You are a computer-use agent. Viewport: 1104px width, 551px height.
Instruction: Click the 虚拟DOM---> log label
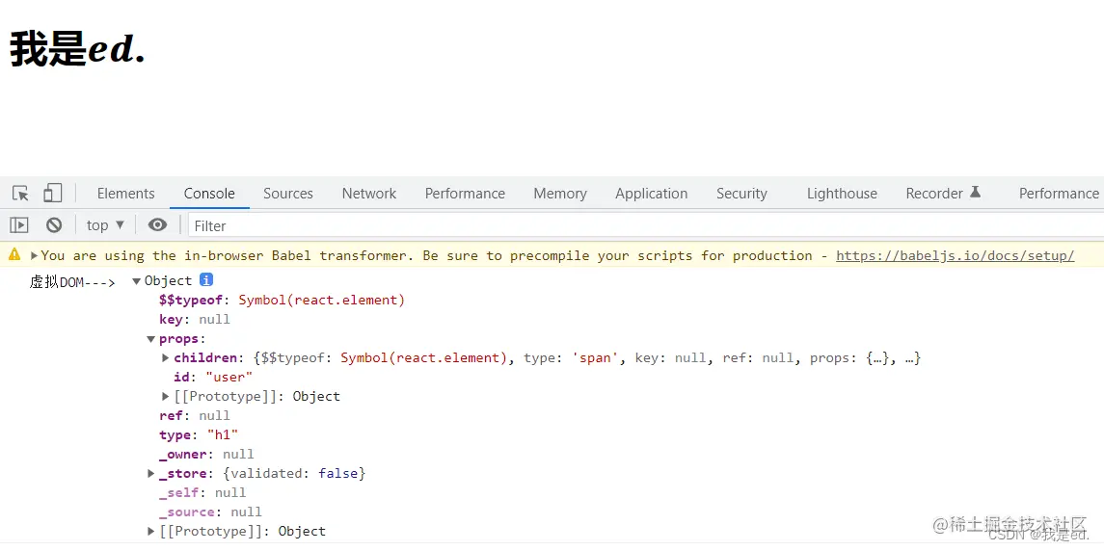tap(72, 282)
